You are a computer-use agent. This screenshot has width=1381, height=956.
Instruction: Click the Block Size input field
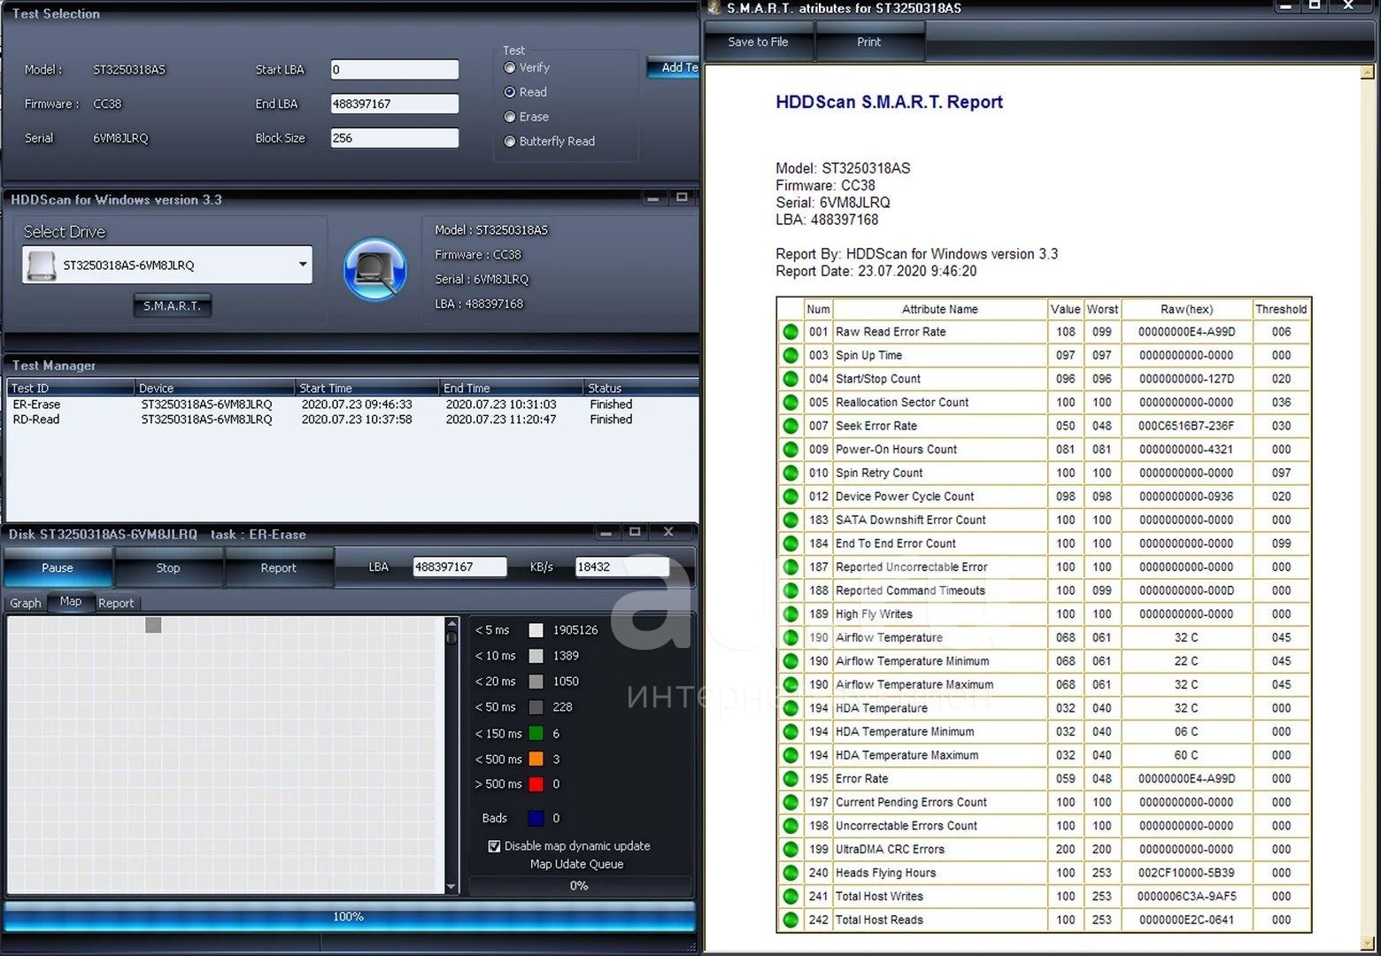394,138
